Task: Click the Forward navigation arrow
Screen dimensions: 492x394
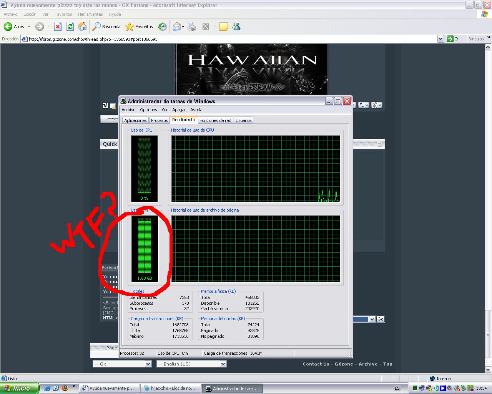Action: pos(40,27)
